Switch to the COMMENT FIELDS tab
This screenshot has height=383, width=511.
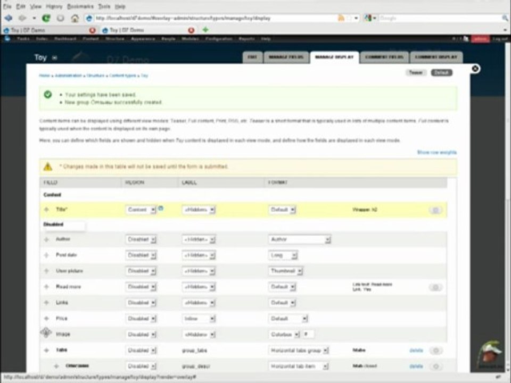[384, 57]
